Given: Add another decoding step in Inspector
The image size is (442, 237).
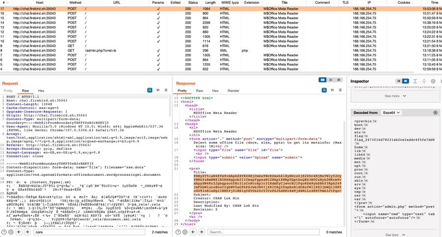Looking at the screenshot, I should point(435,113).
